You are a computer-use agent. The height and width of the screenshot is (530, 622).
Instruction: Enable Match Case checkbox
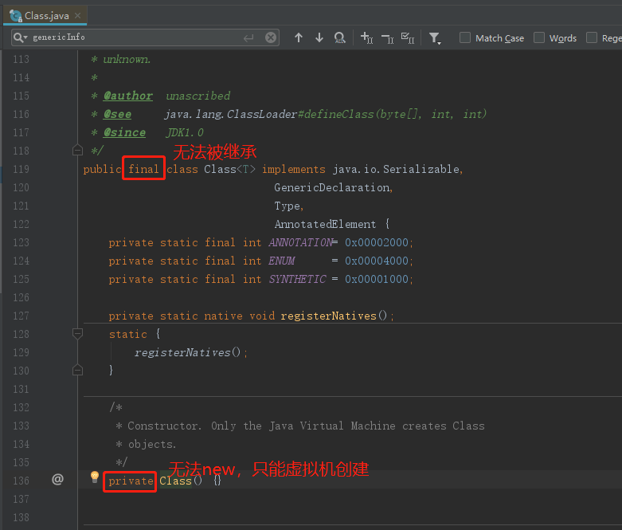(465, 37)
